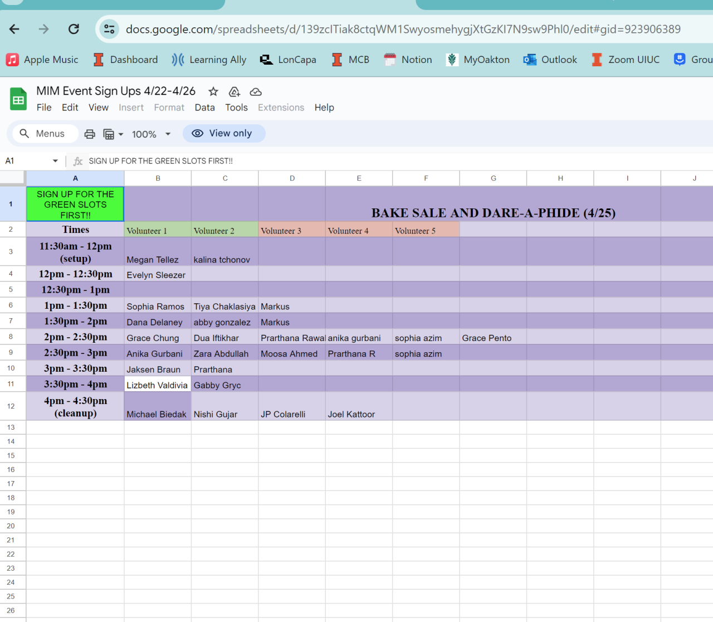Image resolution: width=713 pixels, height=622 pixels.
Task: Click the green SIGN UP cell A1
Action: pyautogui.click(x=75, y=204)
